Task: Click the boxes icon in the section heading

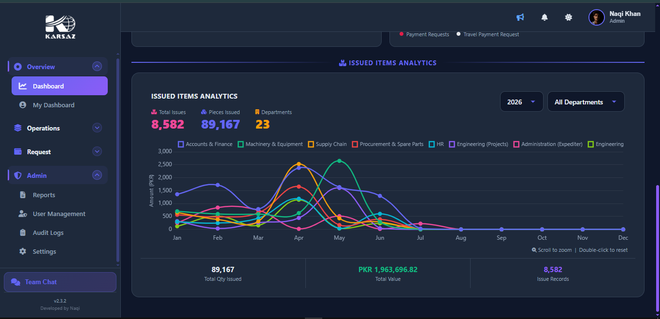Action: [x=343, y=63]
